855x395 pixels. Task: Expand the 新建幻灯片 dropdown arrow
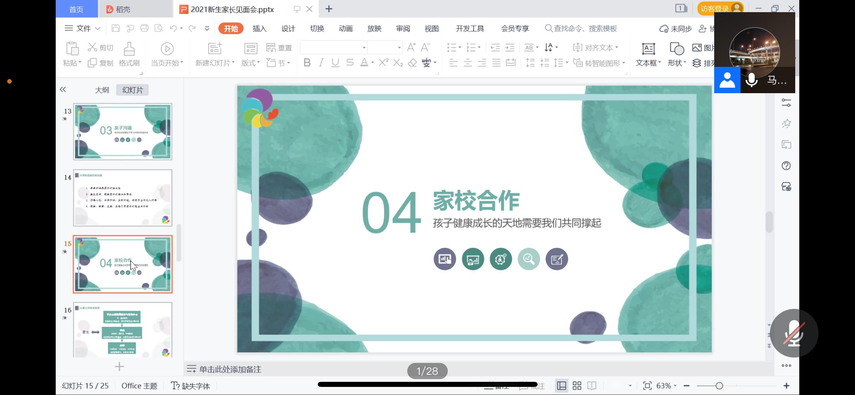click(x=233, y=63)
